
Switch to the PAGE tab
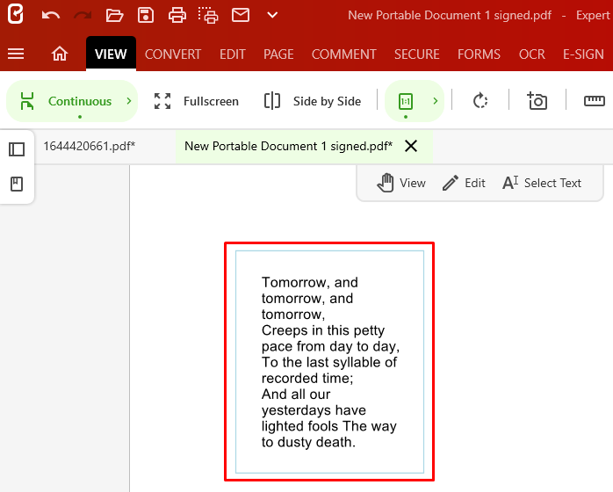click(x=278, y=54)
